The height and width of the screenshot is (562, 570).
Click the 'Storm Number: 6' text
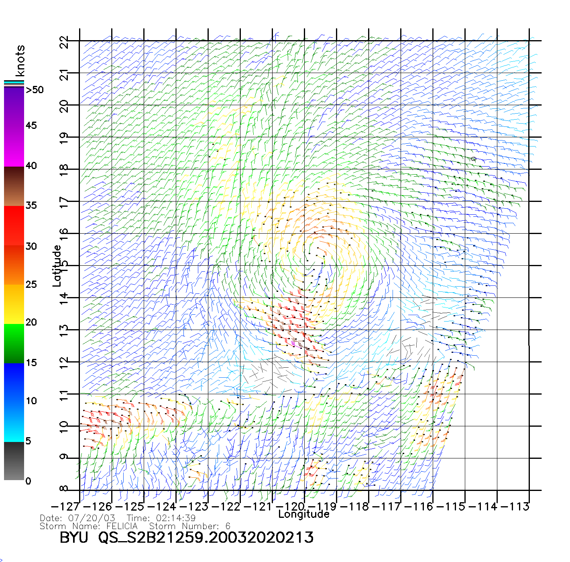tap(189, 526)
